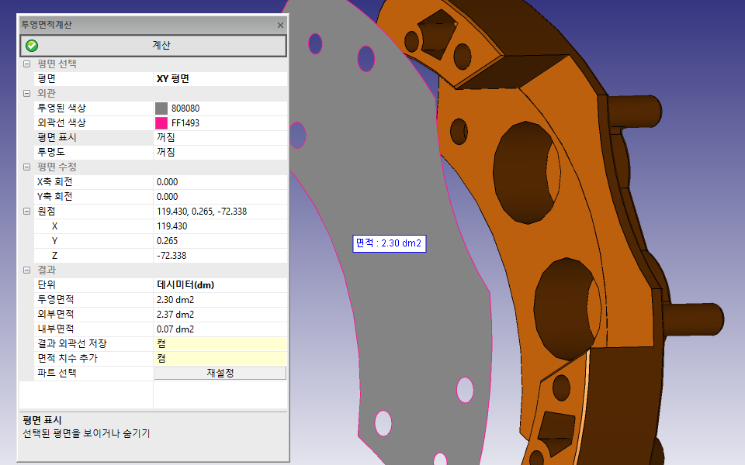
Task: Toggle the 평면 표시 value 꺼짐
Action: (220, 137)
